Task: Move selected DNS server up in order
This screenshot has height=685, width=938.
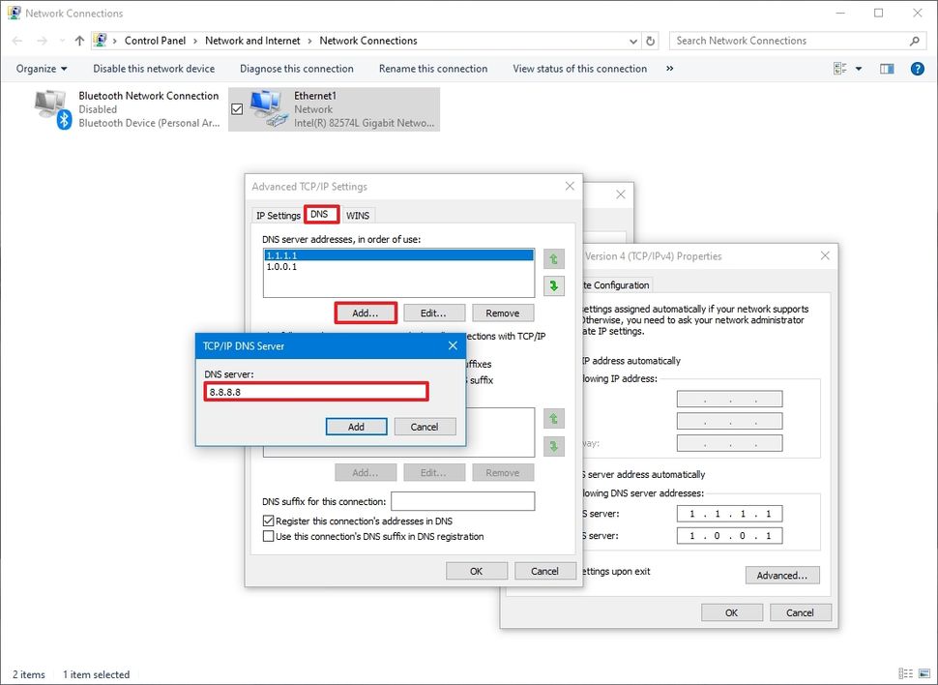Action: tap(552, 258)
